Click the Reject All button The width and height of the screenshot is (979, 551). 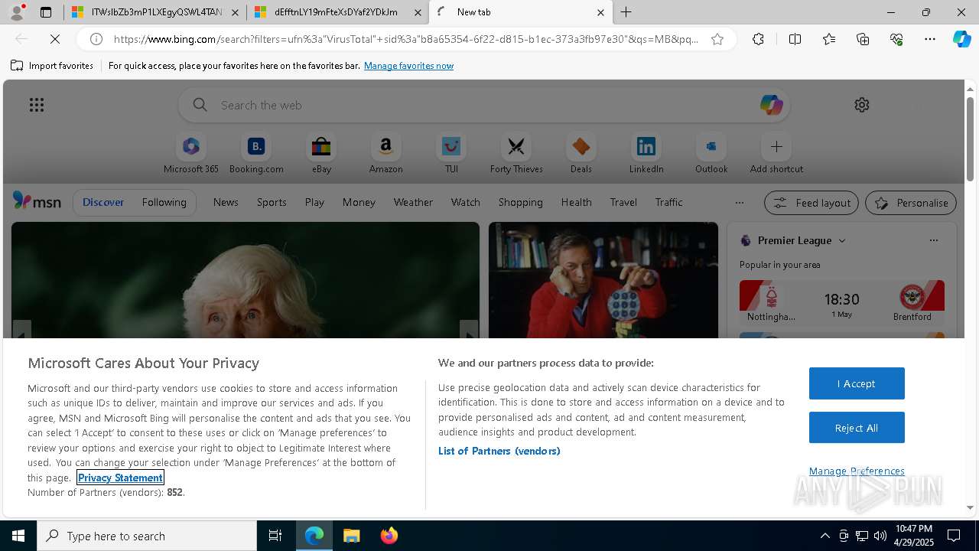[x=857, y=428]
